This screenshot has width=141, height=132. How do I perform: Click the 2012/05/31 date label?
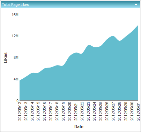click(138, 111)
